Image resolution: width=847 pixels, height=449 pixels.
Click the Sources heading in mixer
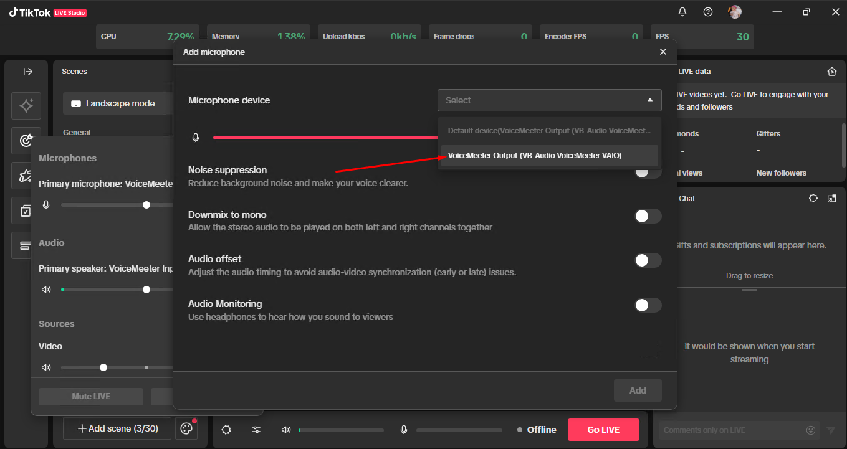point(56,324)
